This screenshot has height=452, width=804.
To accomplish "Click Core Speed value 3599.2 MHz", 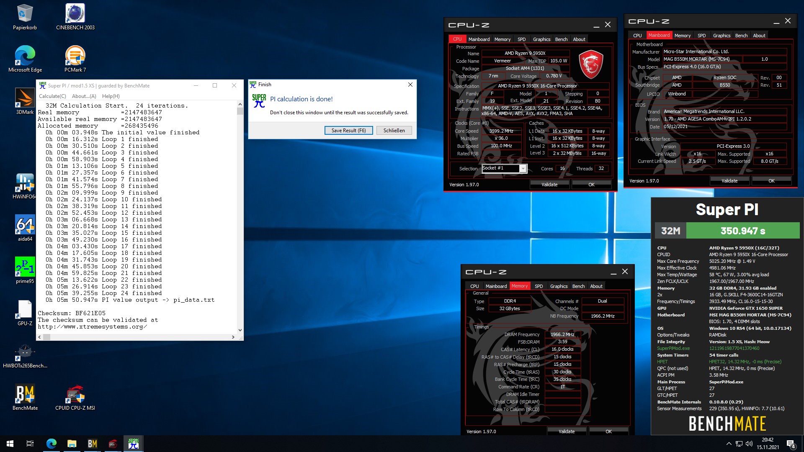I will click(501, 131).
